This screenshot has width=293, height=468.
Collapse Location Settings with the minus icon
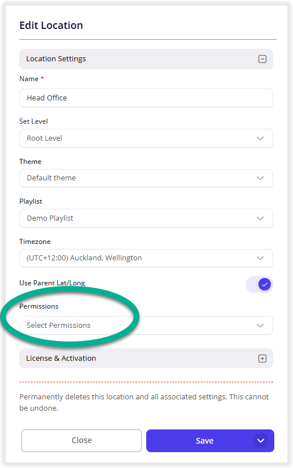coord(262,59)
